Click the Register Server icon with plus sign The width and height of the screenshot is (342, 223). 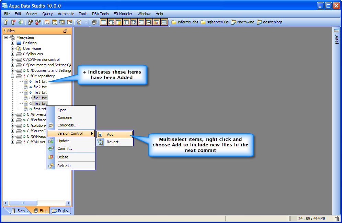click(6, 22)
